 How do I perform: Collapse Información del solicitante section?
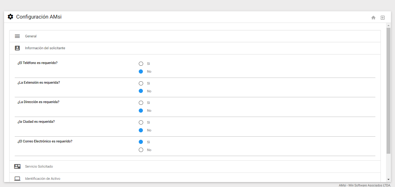pyautogui.click(x=45, y=48)
